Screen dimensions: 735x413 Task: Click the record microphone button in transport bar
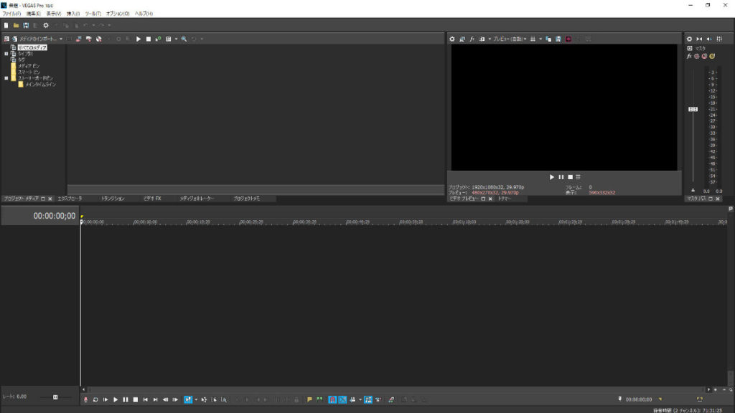pyautogui.click(x=85, y=399)
